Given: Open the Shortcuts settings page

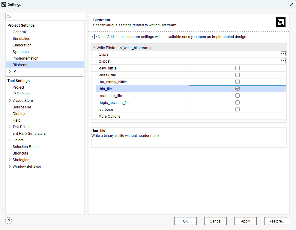Looking at the screenshot, I should 20,153.
